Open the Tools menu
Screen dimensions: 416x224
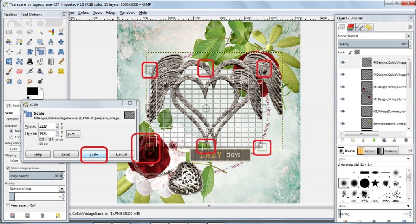97,13
